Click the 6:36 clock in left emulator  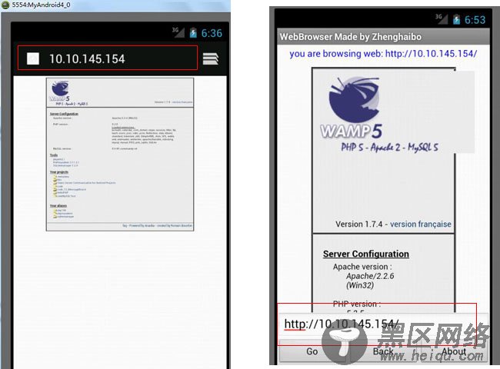(212, 33)
